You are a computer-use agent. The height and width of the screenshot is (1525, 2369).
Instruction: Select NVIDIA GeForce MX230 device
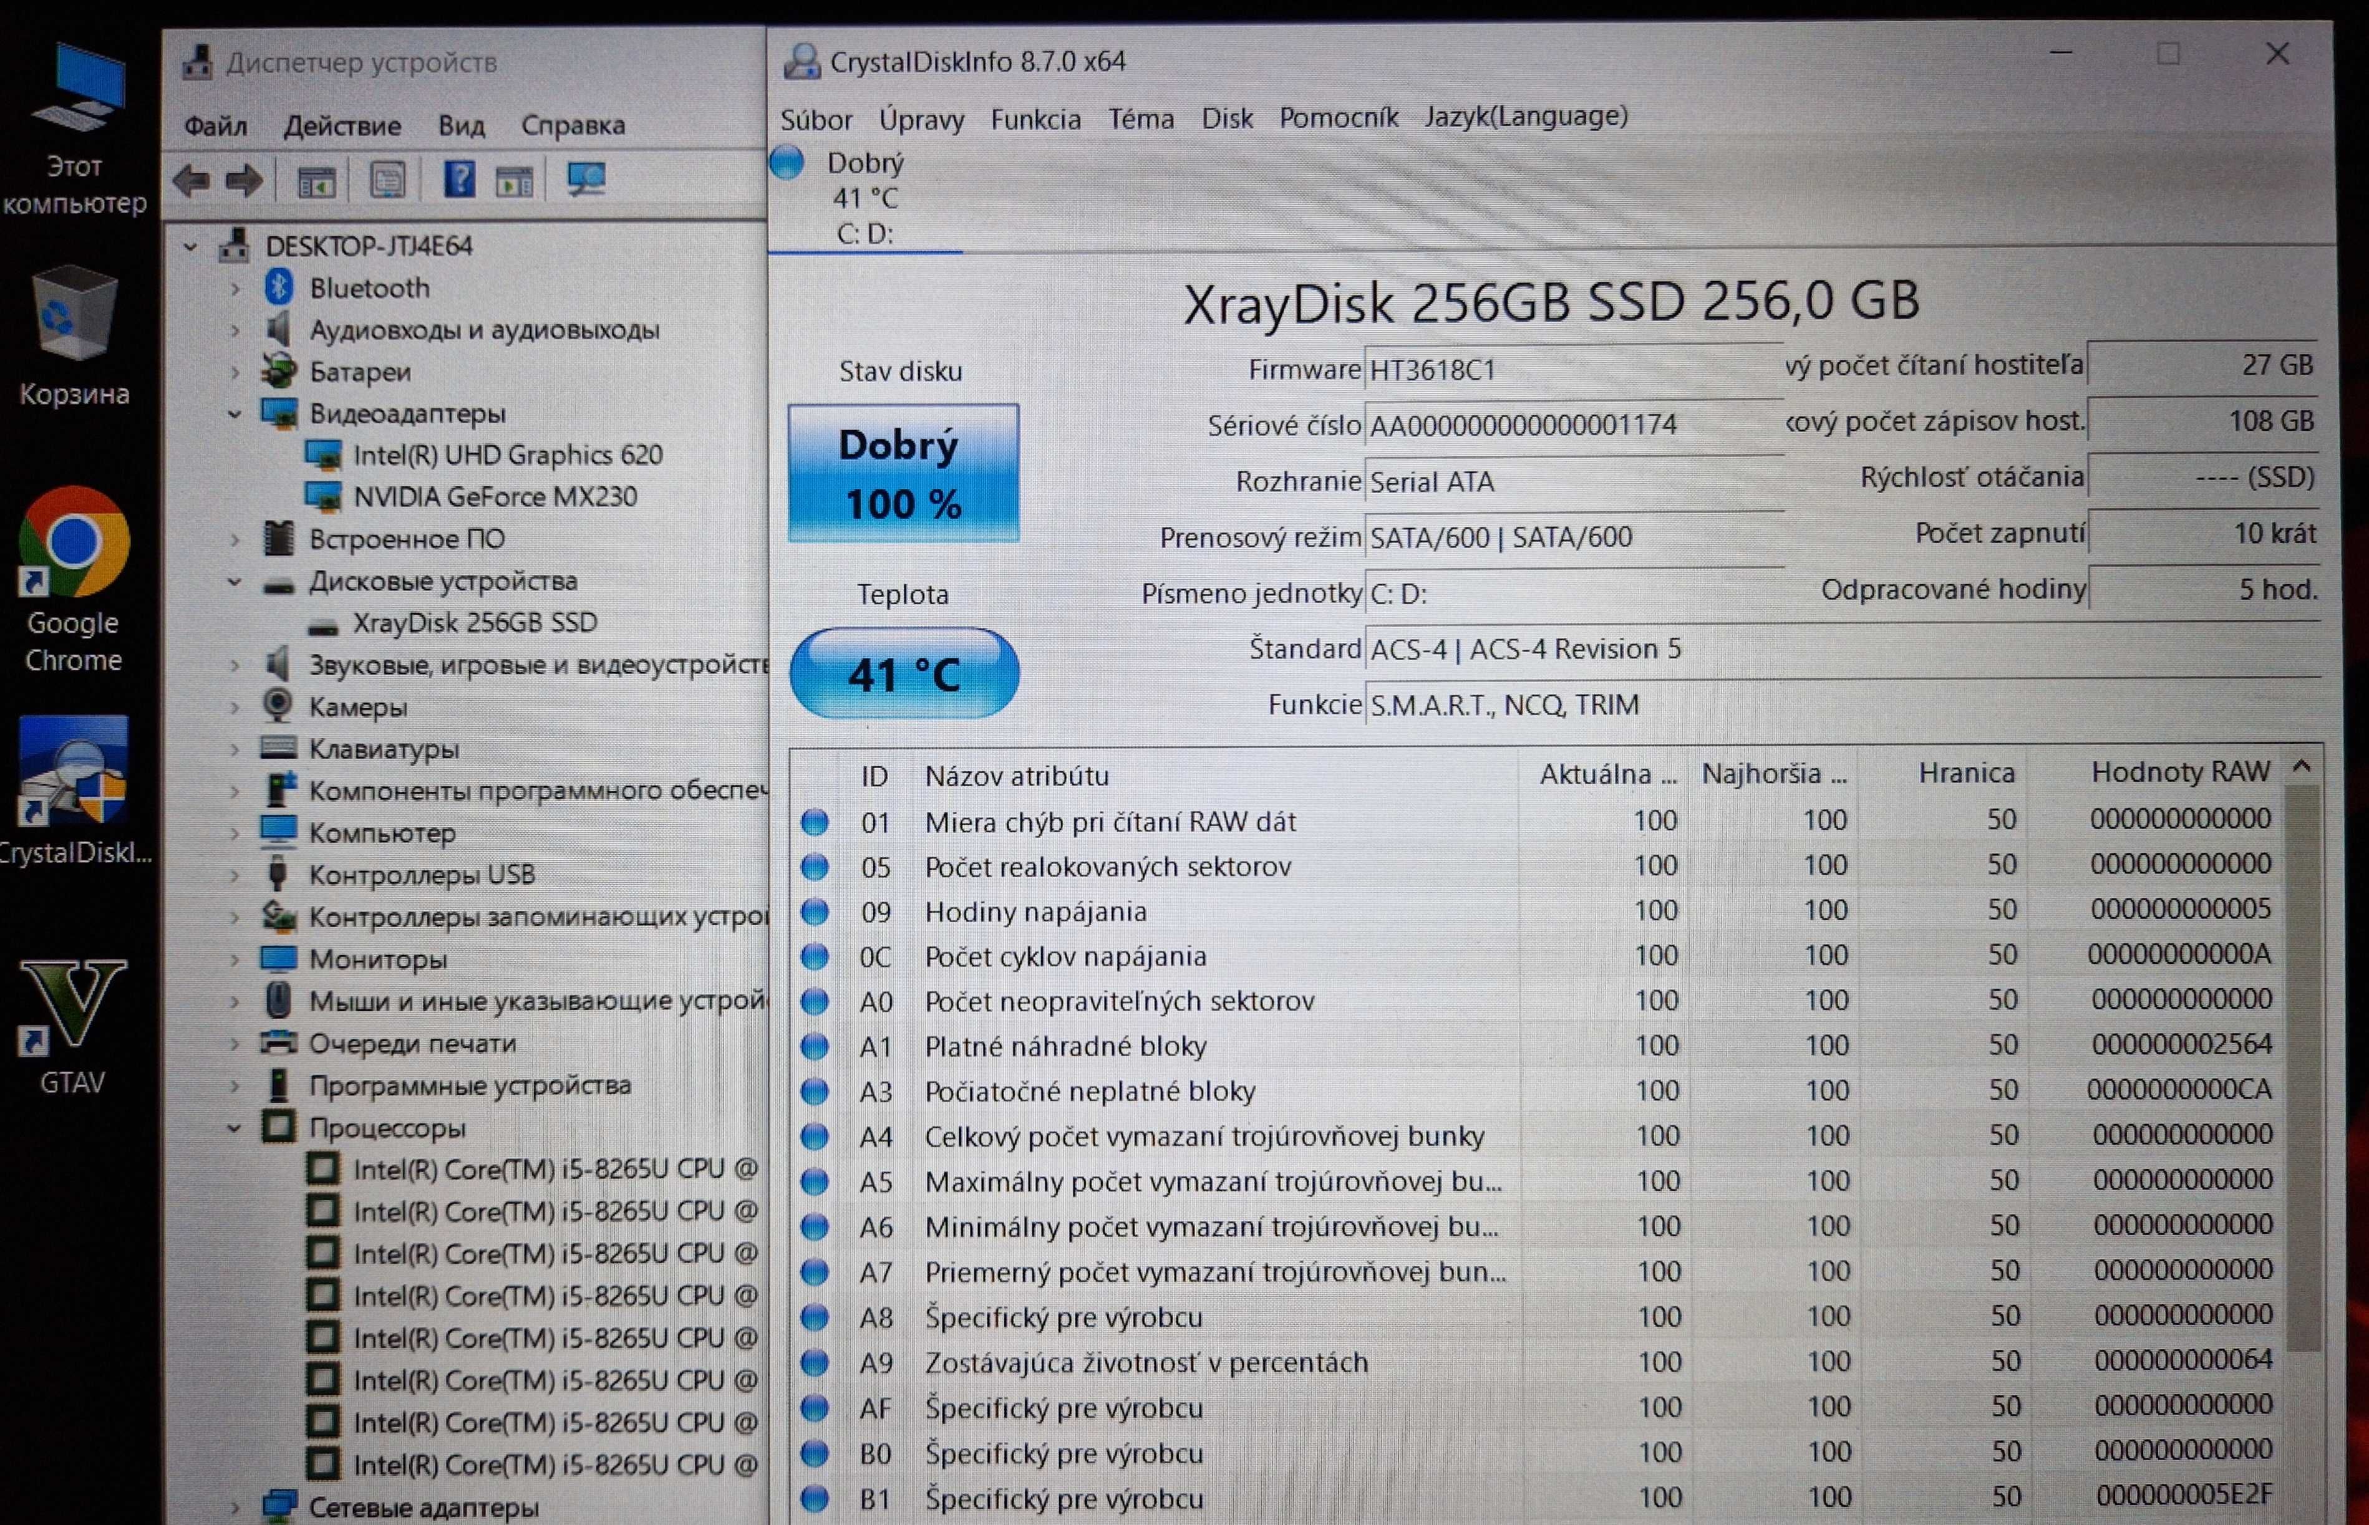coord(495,496)
